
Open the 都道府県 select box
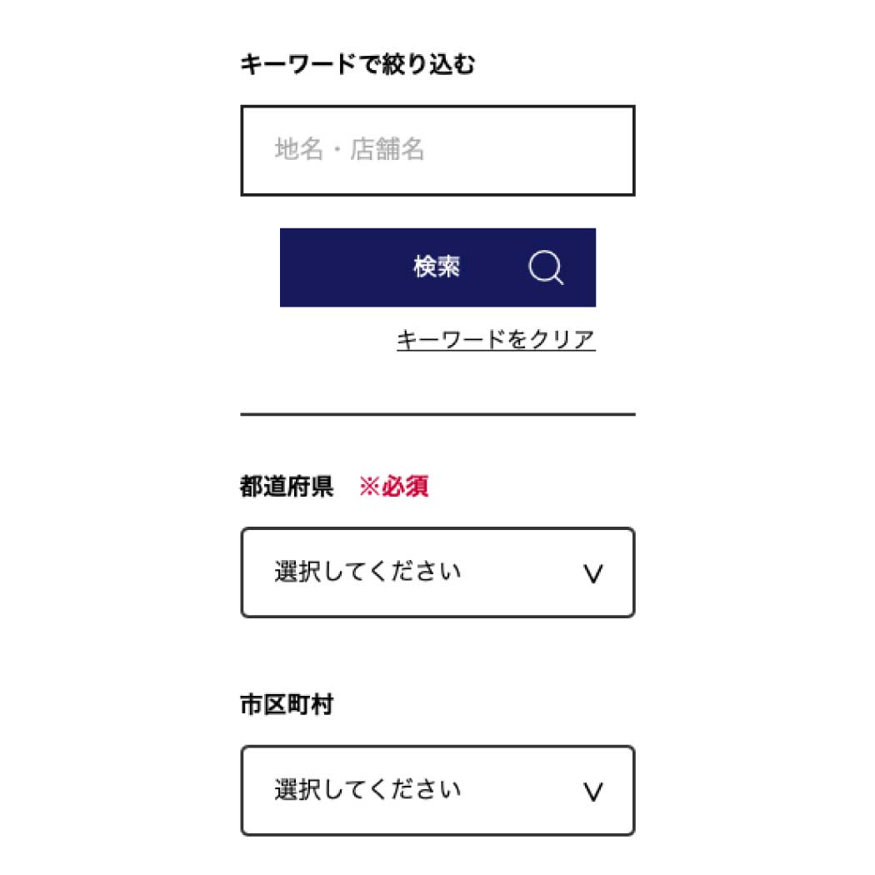pos(437,572)
